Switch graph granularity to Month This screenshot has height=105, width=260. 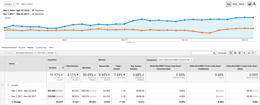[x=242, y=4]
